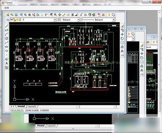Click the cloud icon in the second window's toolbar
Viewport: 162px width, 133px height.
[133, 34]
